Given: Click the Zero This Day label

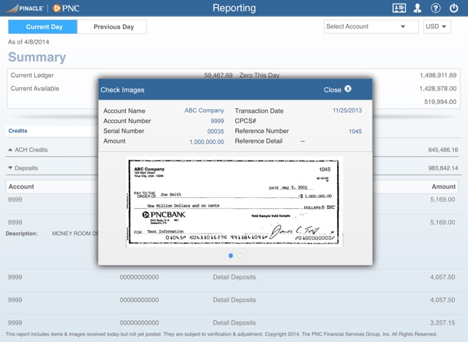Looking at the screenshot, I should click(259, 75).
